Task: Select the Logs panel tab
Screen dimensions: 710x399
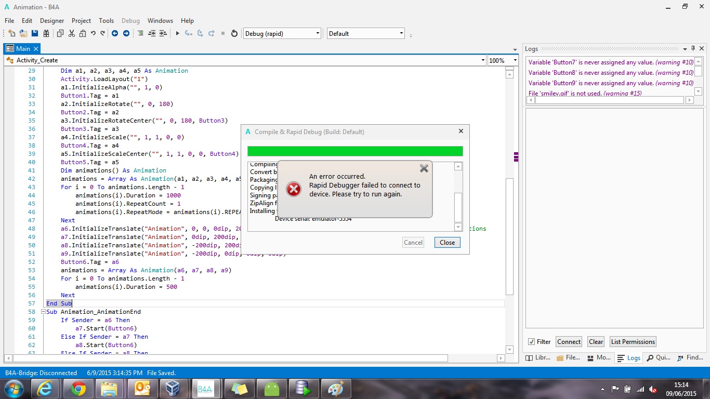Action: pyautogui.click(x=629, y=358)
